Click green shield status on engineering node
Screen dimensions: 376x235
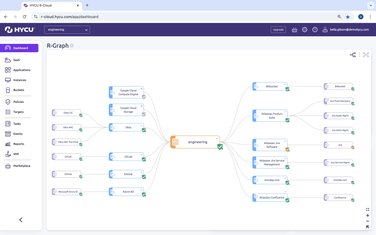pyautogui.click(x=220, y=147)
